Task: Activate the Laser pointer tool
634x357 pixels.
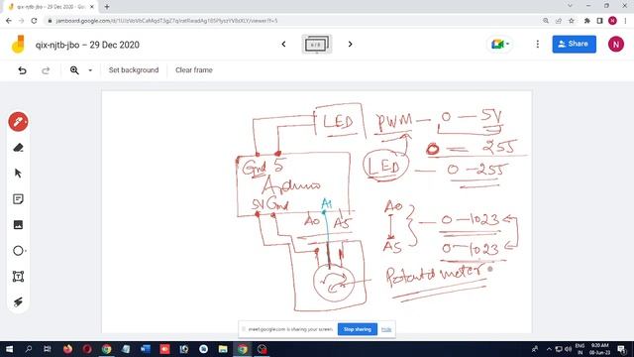Action: click(x=18, y=301)
